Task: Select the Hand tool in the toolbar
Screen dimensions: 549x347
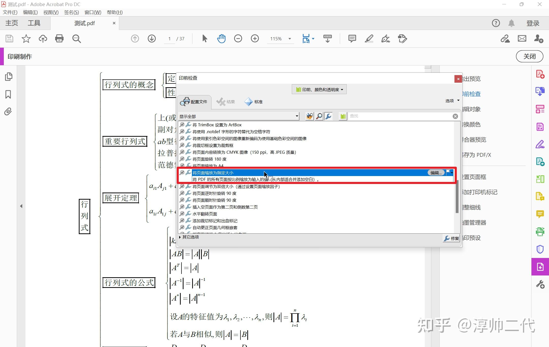Action: point(221,39)
